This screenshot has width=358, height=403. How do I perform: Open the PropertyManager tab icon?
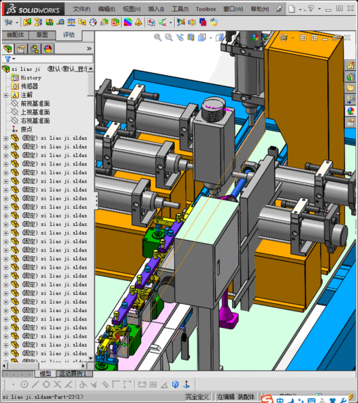pyautogui.click(x=21, y=49)
